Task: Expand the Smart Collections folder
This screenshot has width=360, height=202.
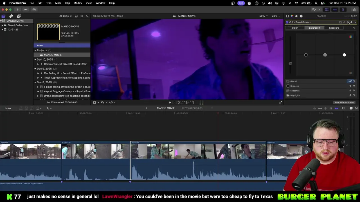Action: [x=2, y=25]
